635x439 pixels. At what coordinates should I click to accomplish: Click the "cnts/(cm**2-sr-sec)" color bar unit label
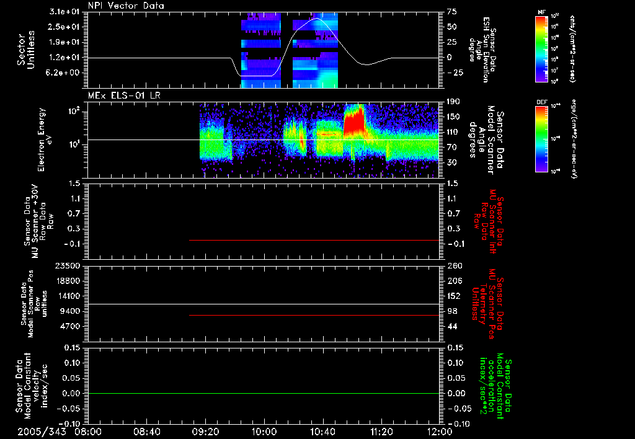coord(572,48)
